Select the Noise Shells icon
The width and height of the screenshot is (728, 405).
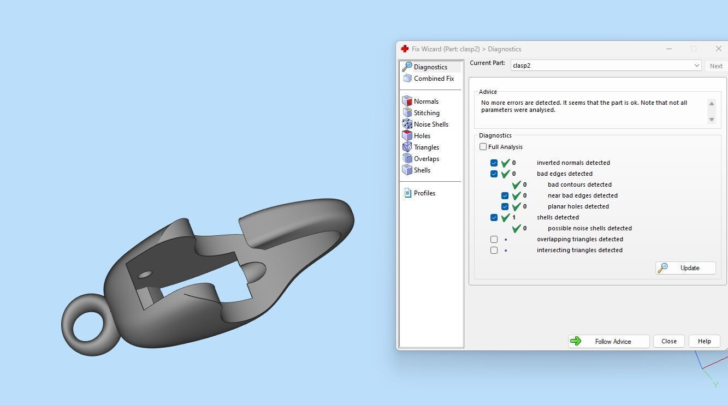tap(407, 124)
